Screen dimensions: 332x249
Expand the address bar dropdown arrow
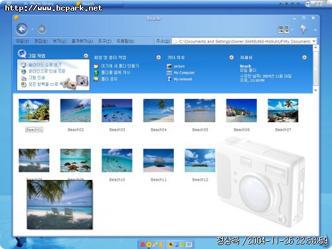click(x=314, y=41)
